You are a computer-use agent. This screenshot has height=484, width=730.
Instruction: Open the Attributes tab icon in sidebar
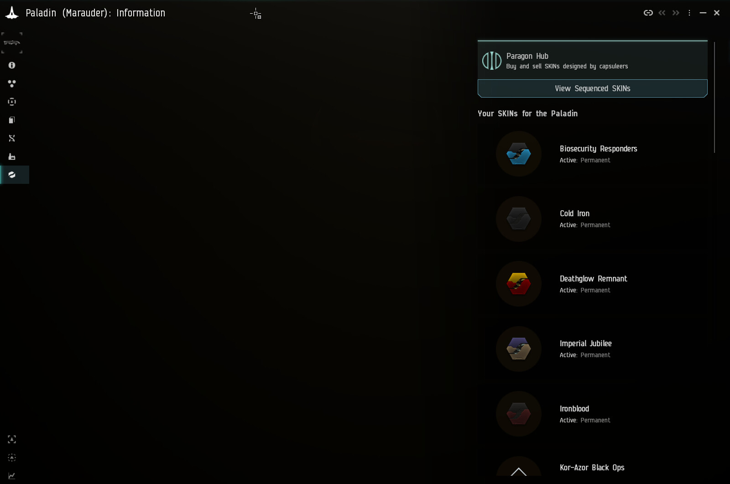(12, 83)
